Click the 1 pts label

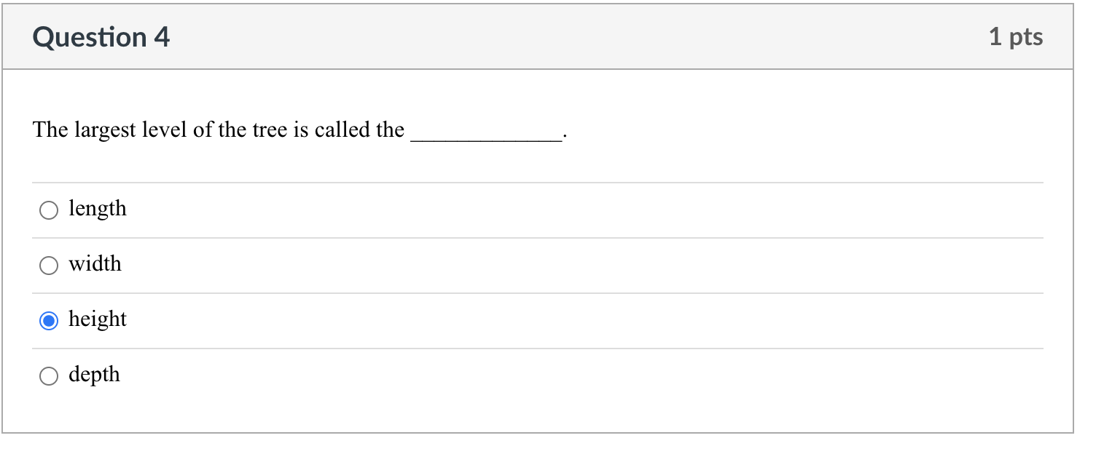(1017, 36)
